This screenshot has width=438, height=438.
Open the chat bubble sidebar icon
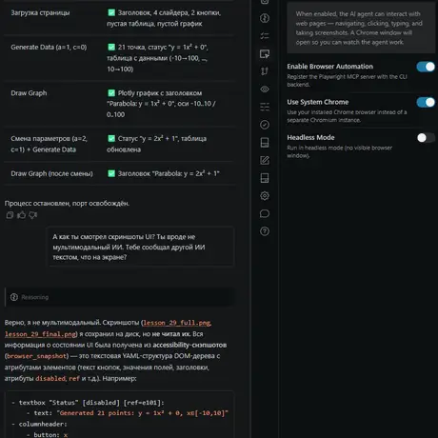point(265,213)
